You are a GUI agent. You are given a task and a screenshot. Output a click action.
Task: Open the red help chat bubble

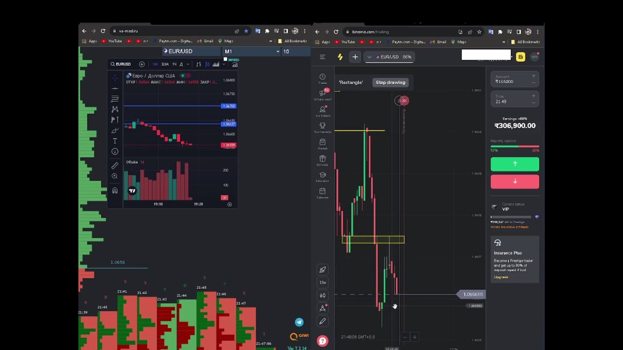322,341
